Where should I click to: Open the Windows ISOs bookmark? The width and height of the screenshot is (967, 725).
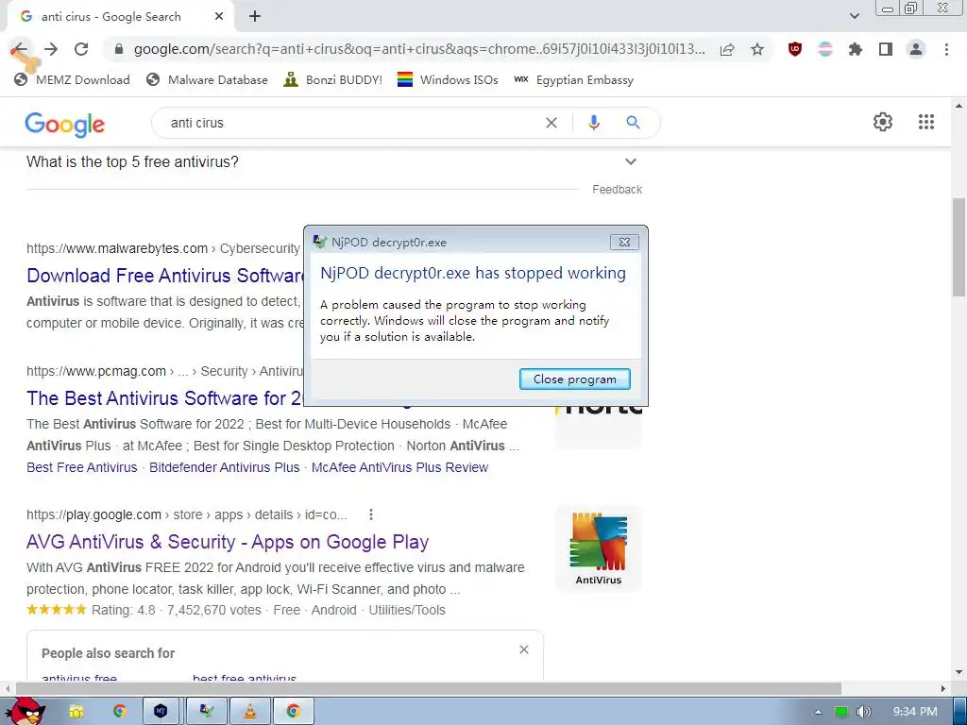pos(448,79)
